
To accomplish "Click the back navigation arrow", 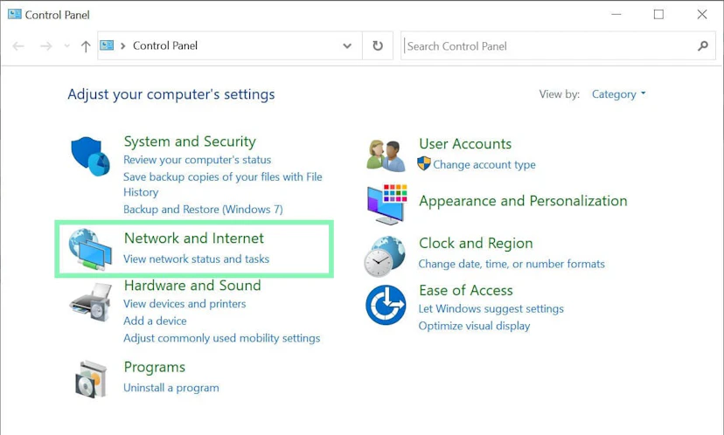I will click(18, 45).
